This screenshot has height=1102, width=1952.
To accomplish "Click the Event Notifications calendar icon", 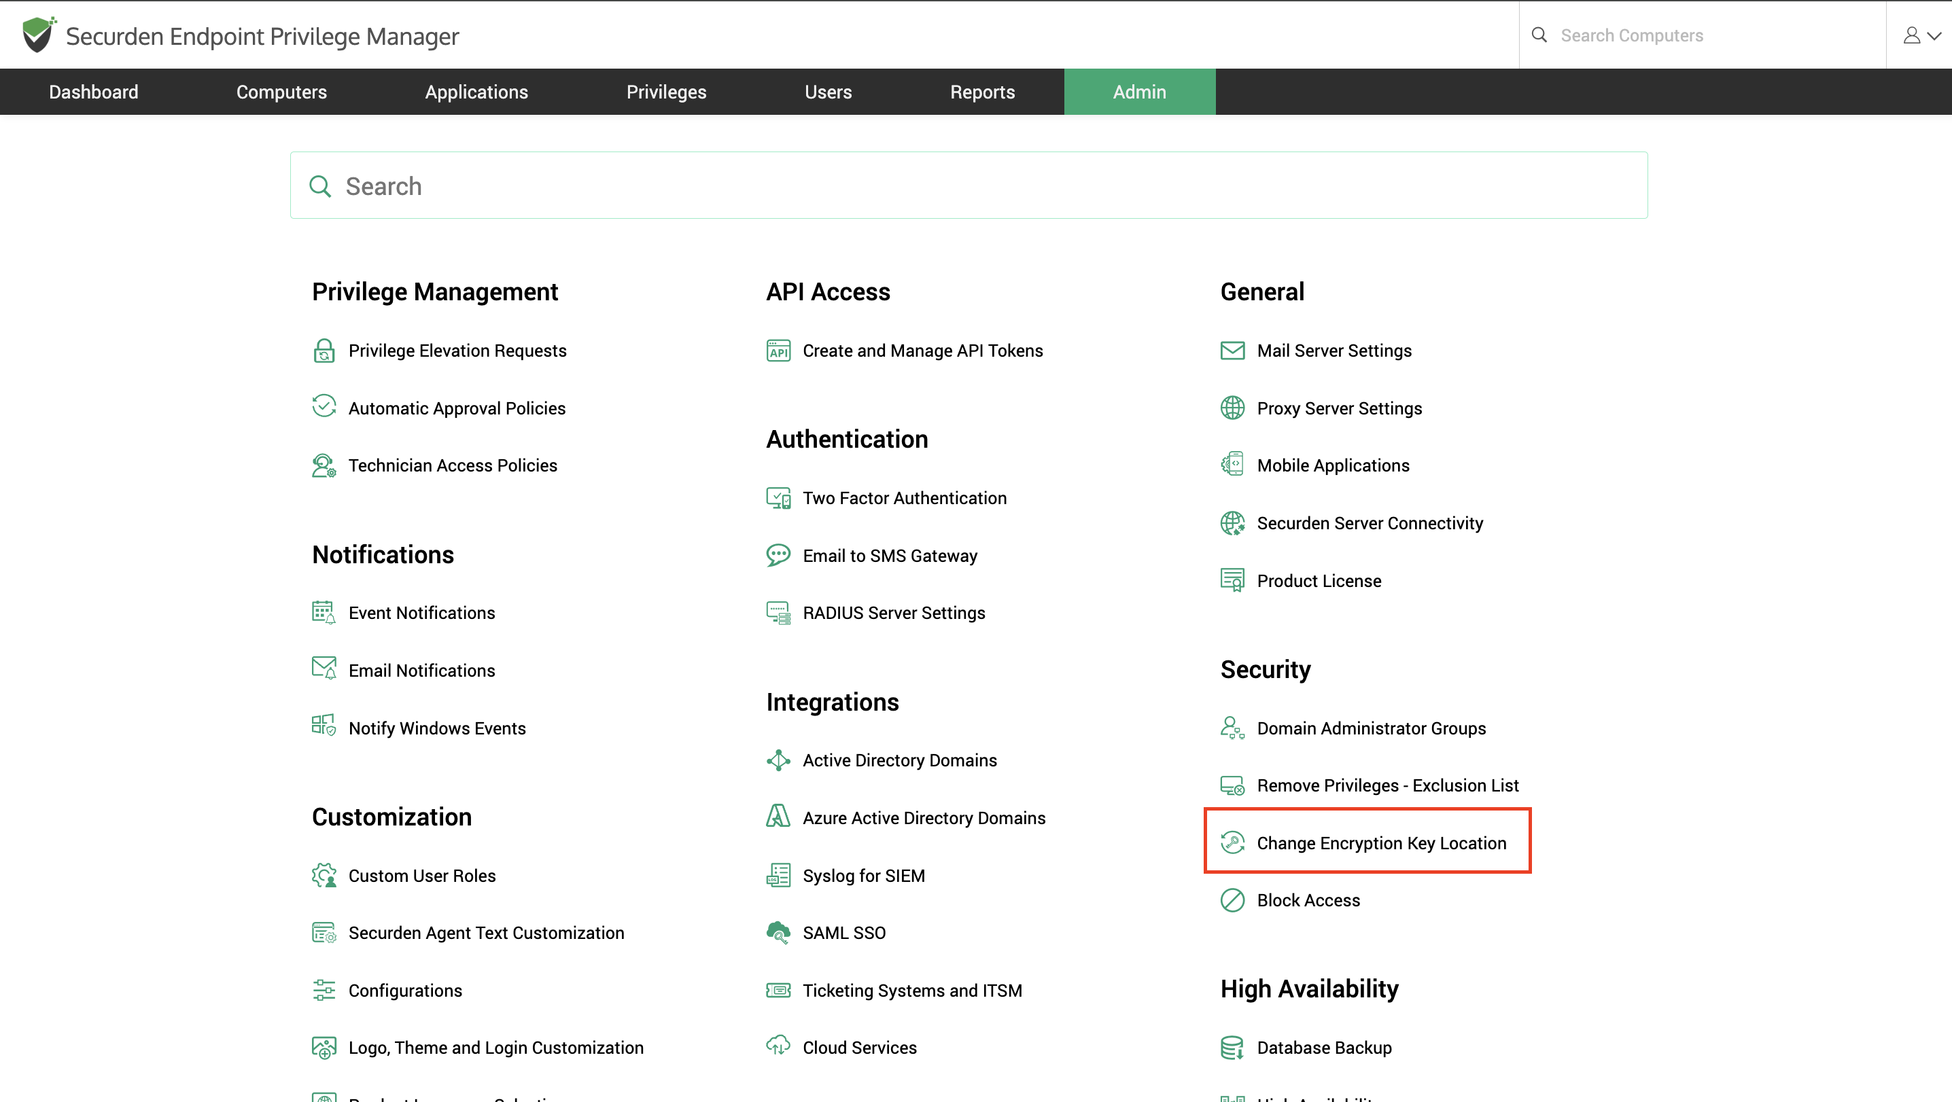I will click(324, 613).
